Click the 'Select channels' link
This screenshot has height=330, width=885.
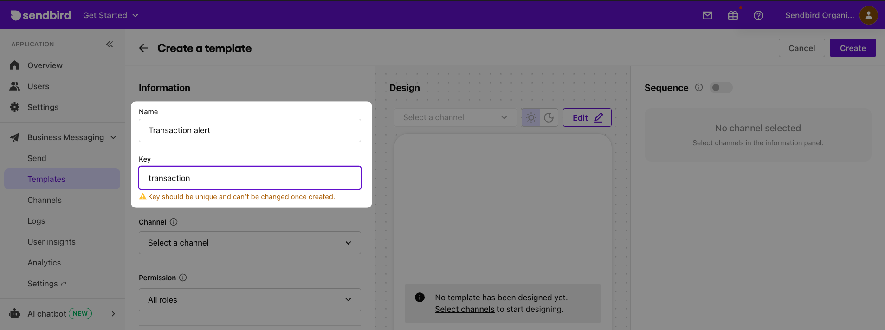(x=465, y=309)
